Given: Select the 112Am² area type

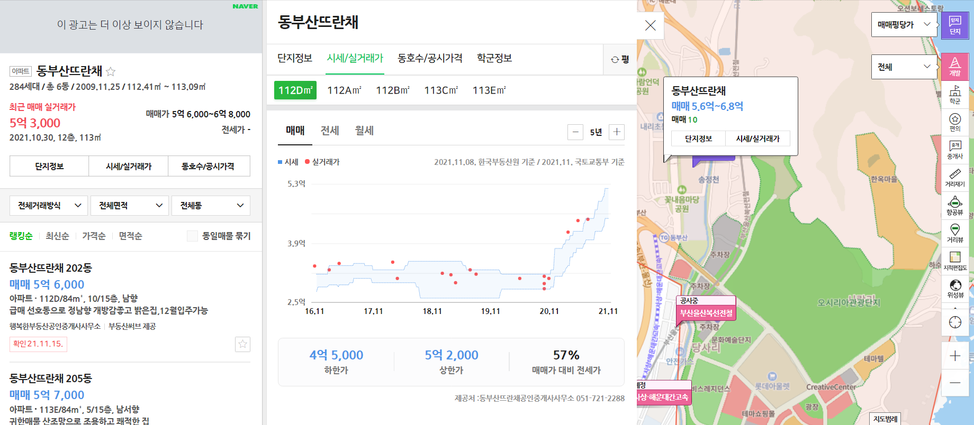Looking at the screenshot, I should click(x=344, y=90).
